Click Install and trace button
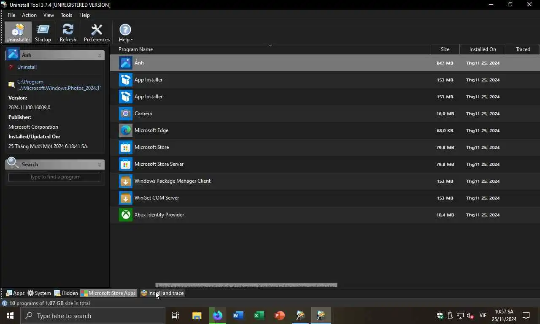The height and width of the screenshot is (324, 540). 162,293
